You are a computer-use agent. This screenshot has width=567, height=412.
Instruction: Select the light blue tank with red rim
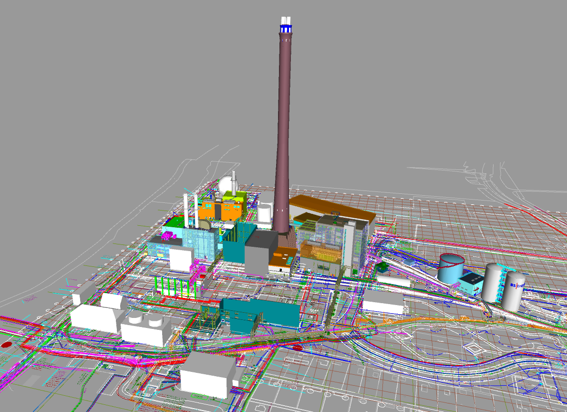click(x=450, y=268)
